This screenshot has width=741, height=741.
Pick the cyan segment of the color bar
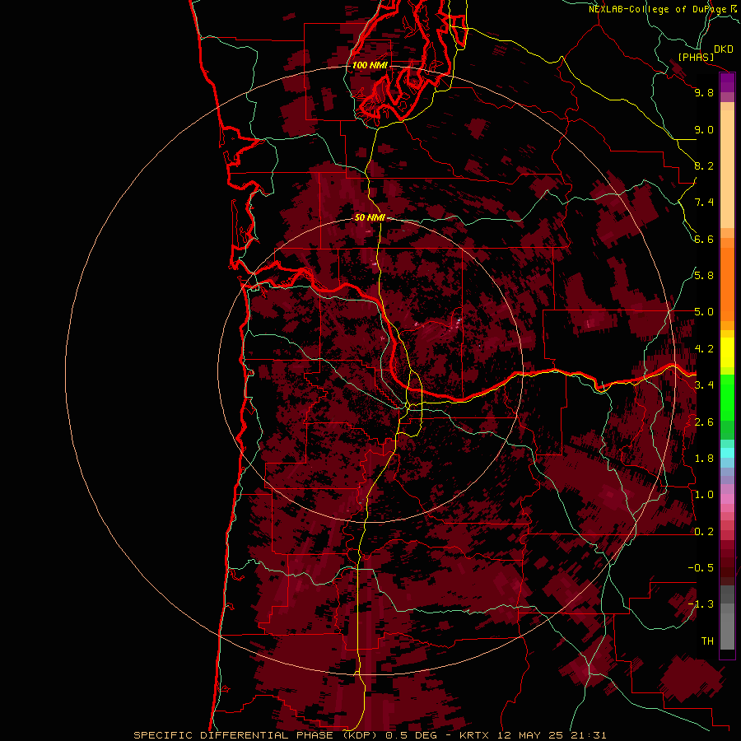pos(727,453)
